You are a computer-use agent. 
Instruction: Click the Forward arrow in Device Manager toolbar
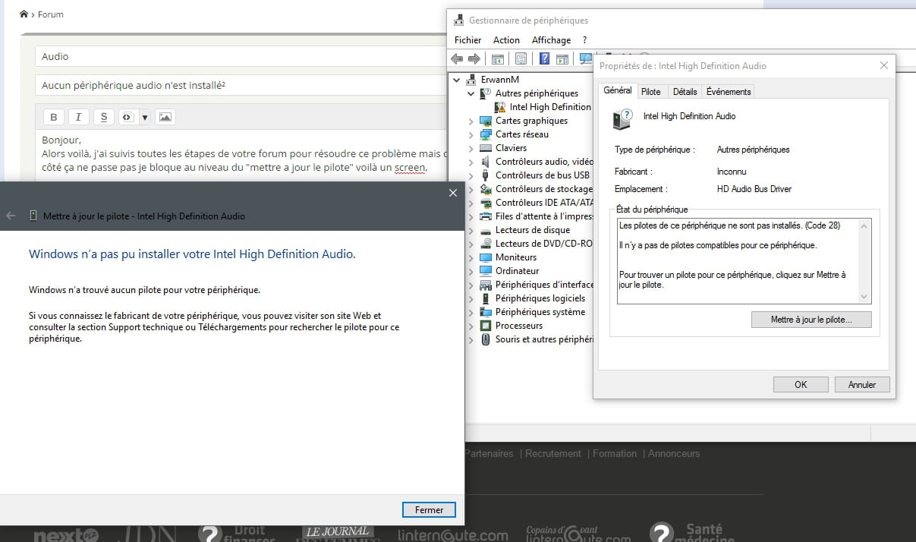(474, 58)
